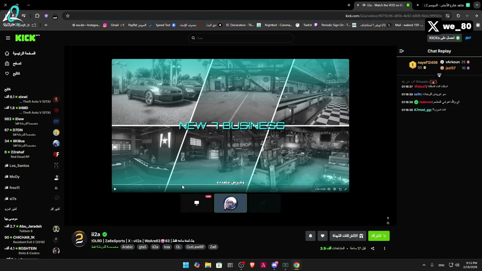This screenshot has width=482, height=271.
Task: Reload the page
Action: [x=458, y=16]
